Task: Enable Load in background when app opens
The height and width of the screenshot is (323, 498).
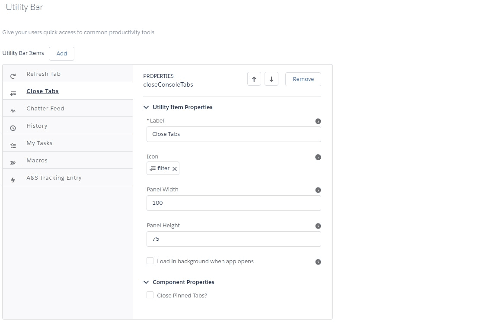Action: coord(150,261)
